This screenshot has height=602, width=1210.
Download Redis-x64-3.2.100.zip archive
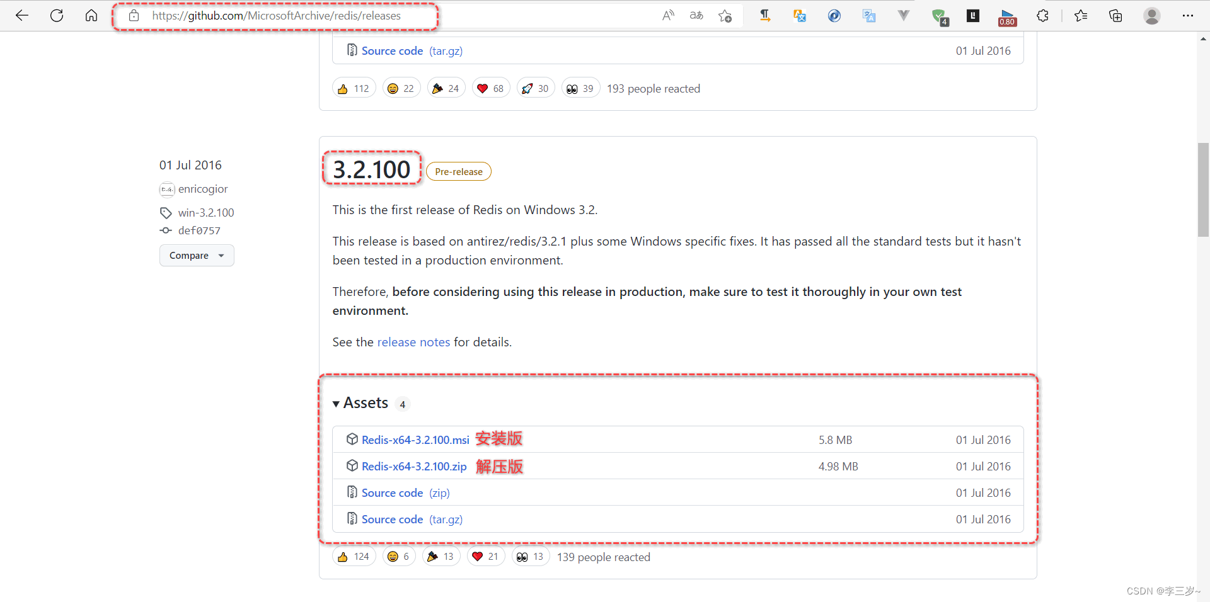coord(414,466)
